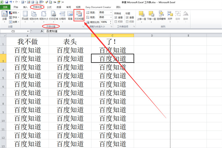Image resolution: width=222 pixels, height=148 pixels.
Task: Click the 旋转 (Rotate) icon
Action: pos(186,14)
